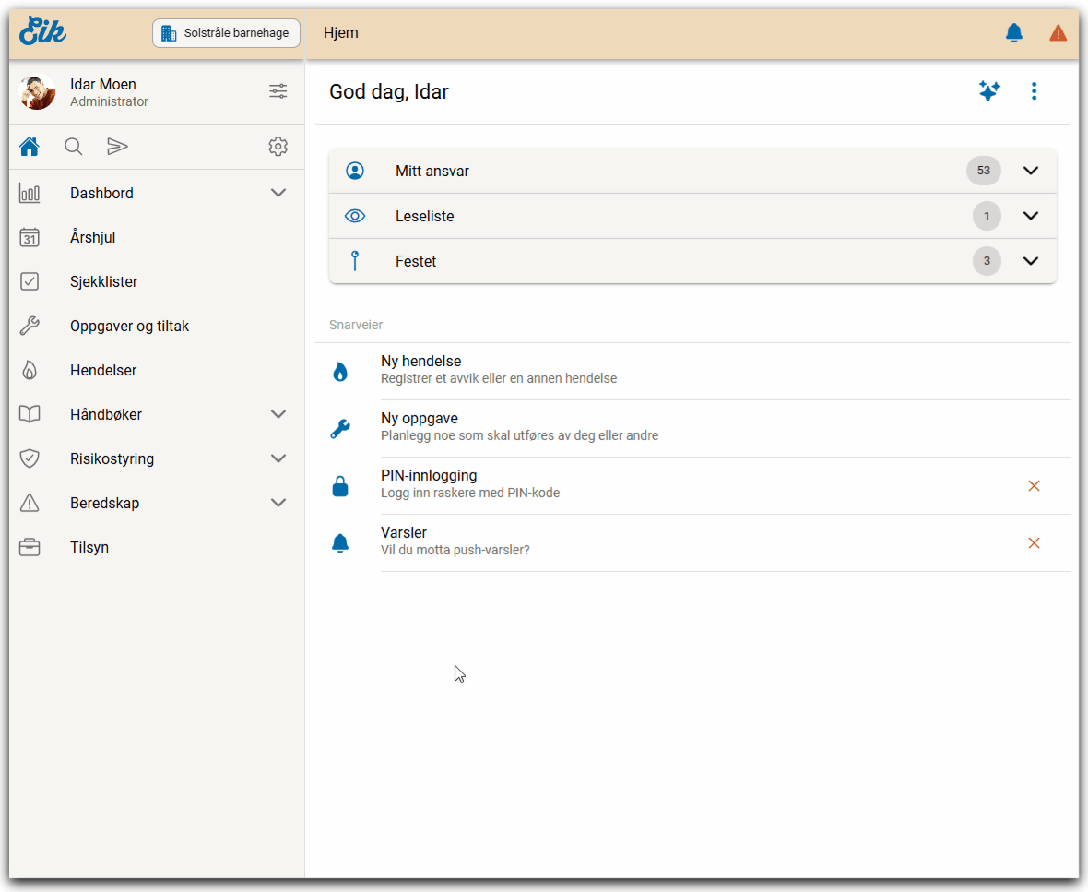Image resolution: width=1088 pixels, height=892 pixels.
Task: Expand the Mitt ansvar section
Action: (x=1031, y=171)
